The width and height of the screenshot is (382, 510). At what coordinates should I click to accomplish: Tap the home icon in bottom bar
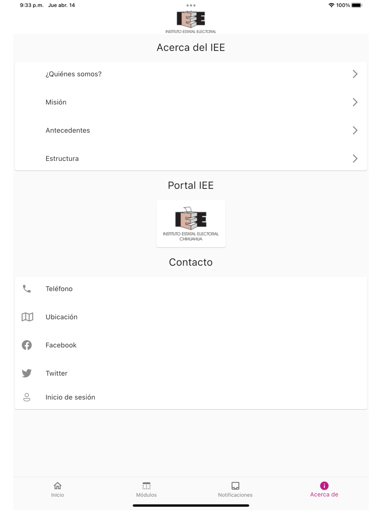(x=57, y=486)
